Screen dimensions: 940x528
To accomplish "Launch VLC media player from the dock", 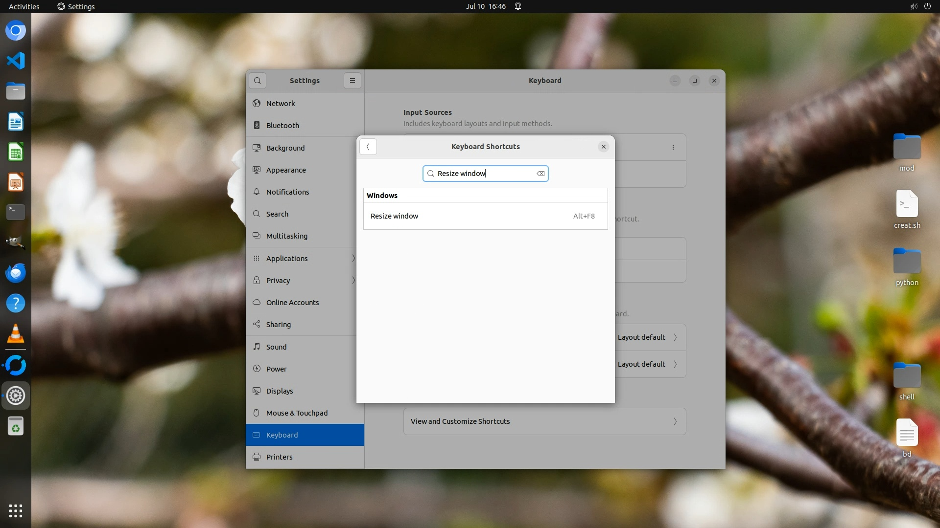I will (16, 334).
